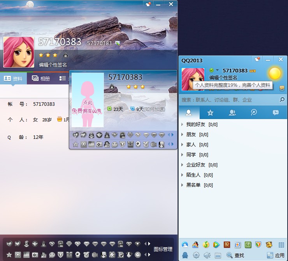This screenshot has height=261, width=288.
Task: Click the APP icon in profile bottom icon row
Action: (26, 255)
